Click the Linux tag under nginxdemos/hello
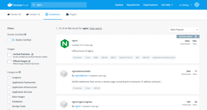The image size is (207, 110). (88, 88)
